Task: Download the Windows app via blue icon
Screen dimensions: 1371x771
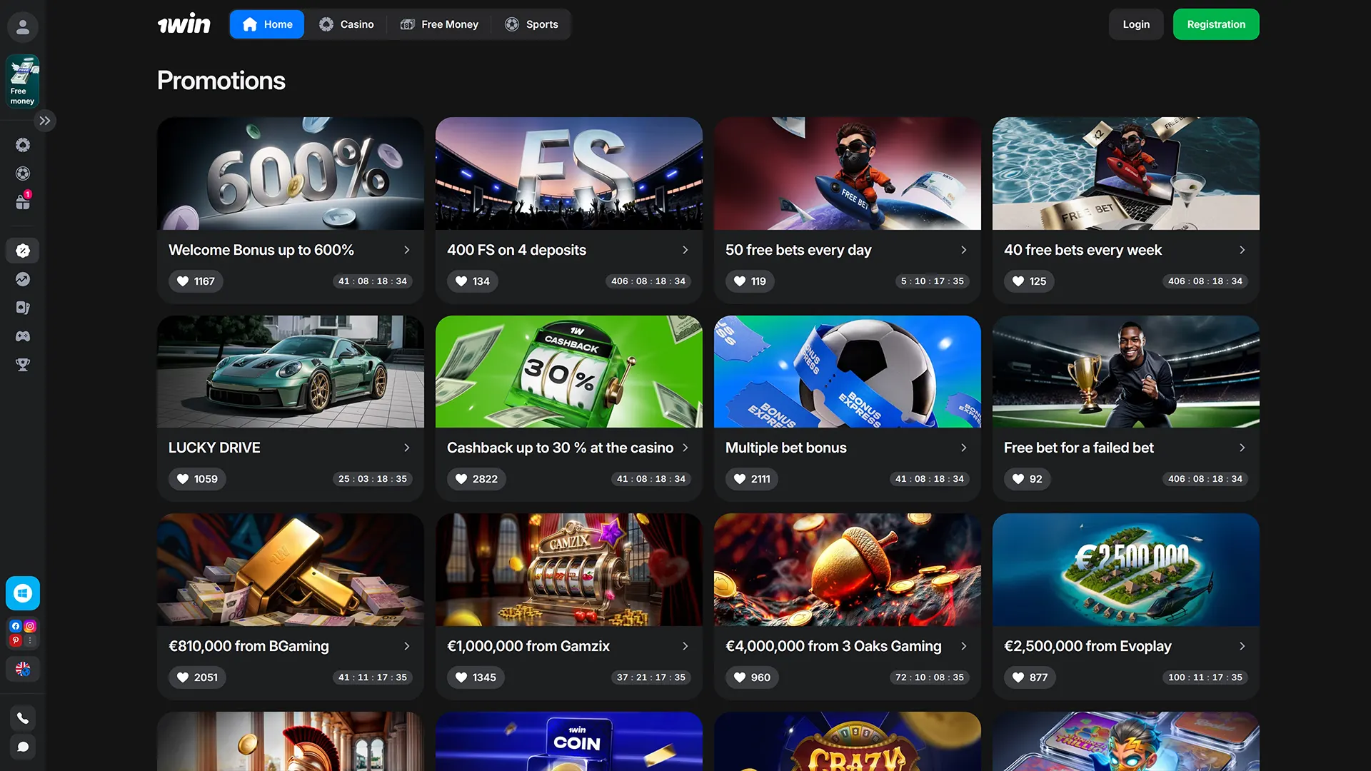Action: [x=23, y=593]
